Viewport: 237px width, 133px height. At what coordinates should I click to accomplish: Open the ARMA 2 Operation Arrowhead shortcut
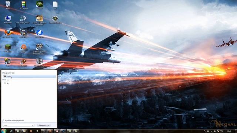coord(40,20)
